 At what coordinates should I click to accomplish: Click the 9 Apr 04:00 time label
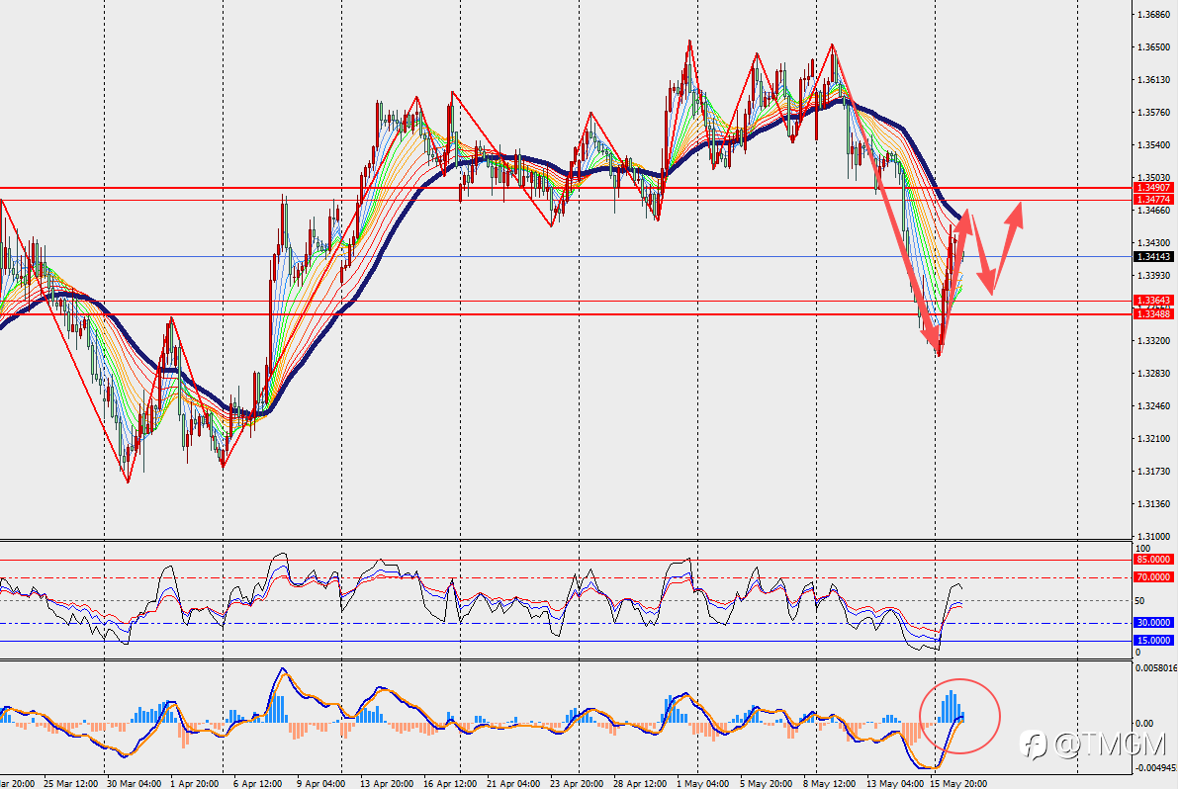(321, 783)
